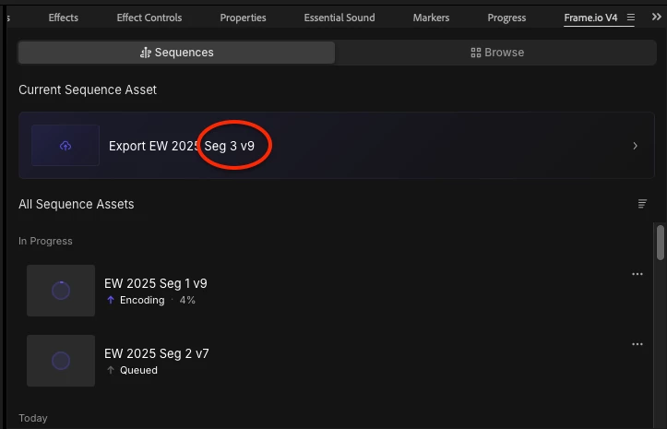Switch to the Sequences view
The width and height of the screenshot is (667, 429).
coord(176,53)
